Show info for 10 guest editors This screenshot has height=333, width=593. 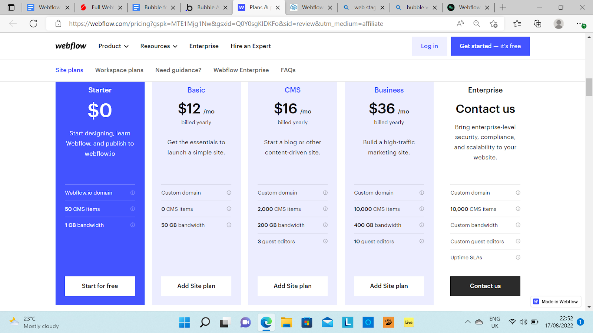[x=422, y=241]
